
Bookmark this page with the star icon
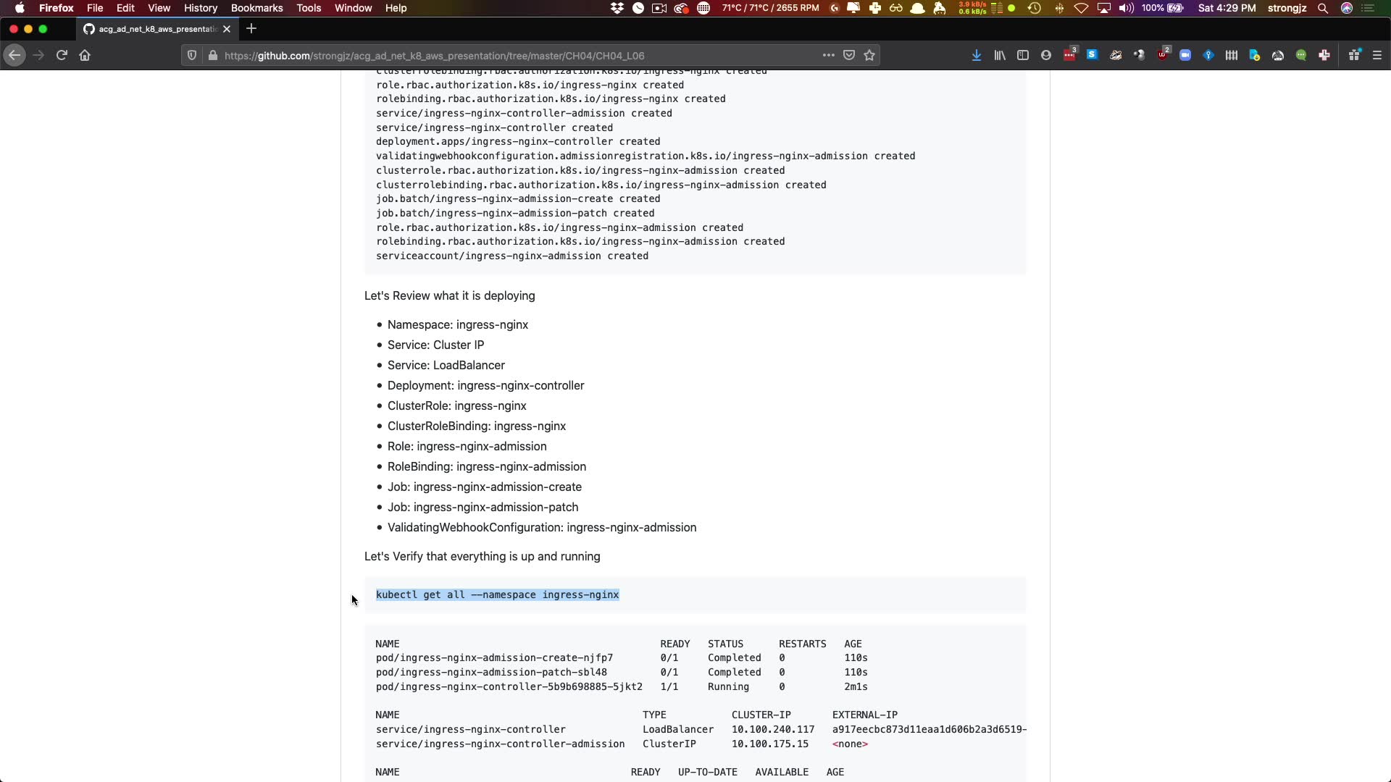[869, 56]
